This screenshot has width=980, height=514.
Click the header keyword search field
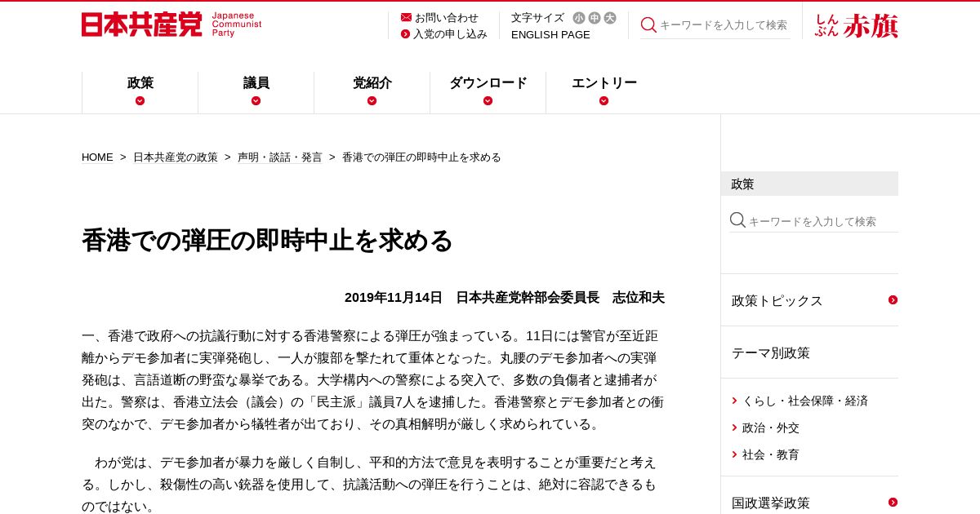724,25
